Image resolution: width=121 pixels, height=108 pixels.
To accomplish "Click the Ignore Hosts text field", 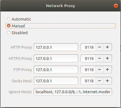I will (73, 92).
